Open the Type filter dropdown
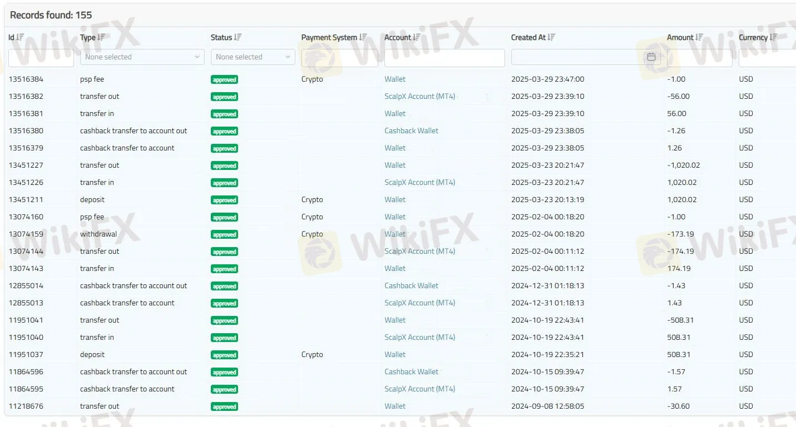 pyautogui.click(x=142, y=57)
